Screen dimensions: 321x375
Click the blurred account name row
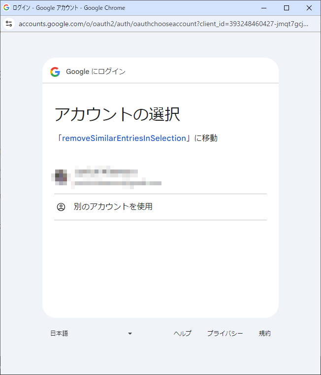click(x=160, y=177)
